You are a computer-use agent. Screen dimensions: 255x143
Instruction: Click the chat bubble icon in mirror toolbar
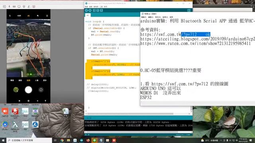tap(4, 6)
